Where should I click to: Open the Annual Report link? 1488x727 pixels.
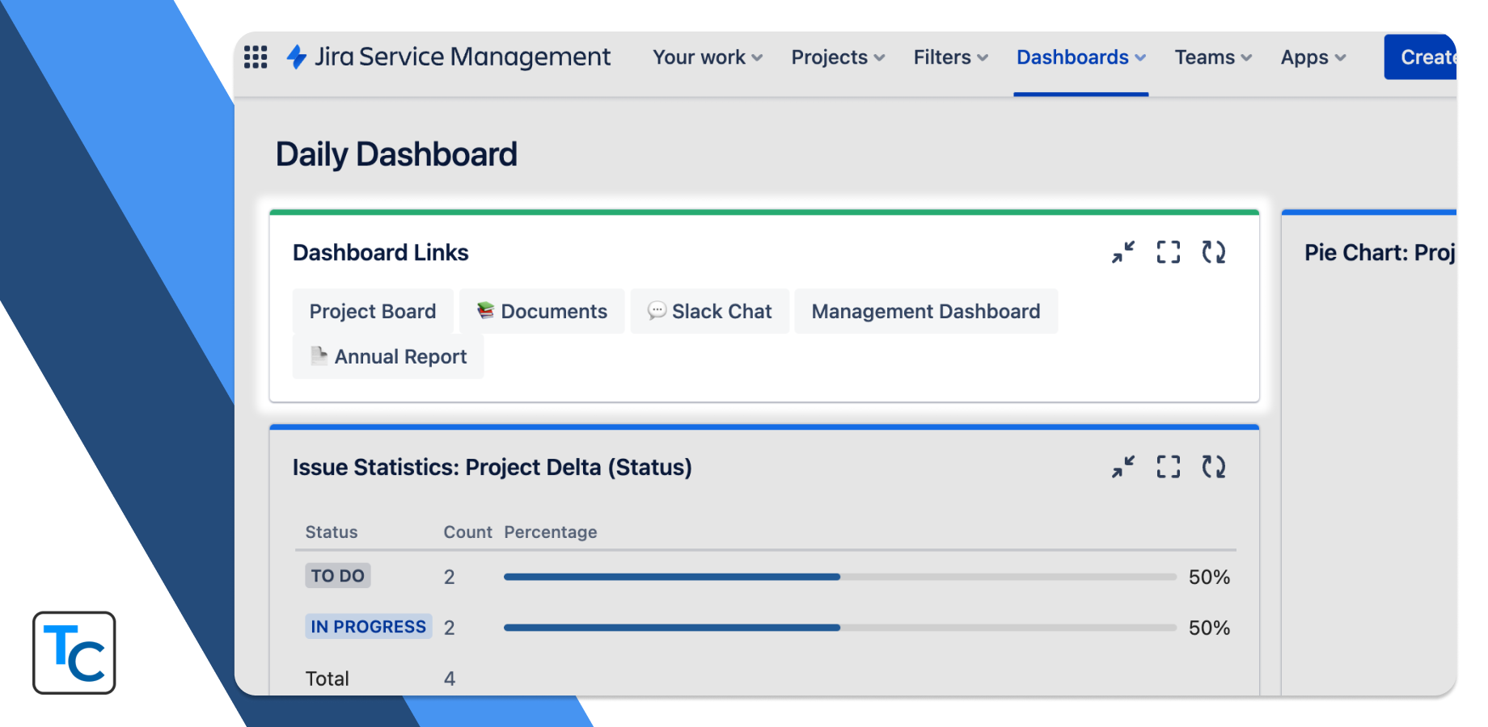(388, 356)
